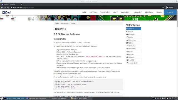Click the Ubuntu breadcrumb item
178x100 pixels.
73,24
